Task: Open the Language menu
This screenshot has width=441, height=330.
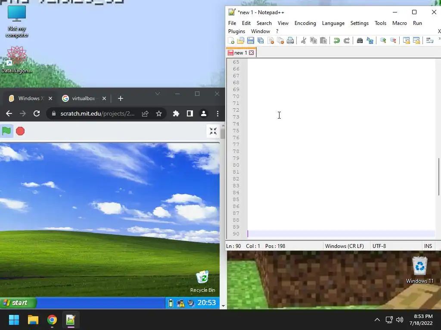Action: (333, 23)
